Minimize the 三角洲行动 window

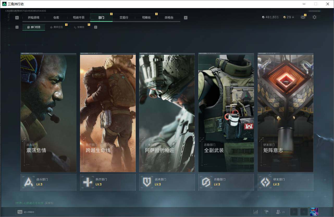coord(304,4)
